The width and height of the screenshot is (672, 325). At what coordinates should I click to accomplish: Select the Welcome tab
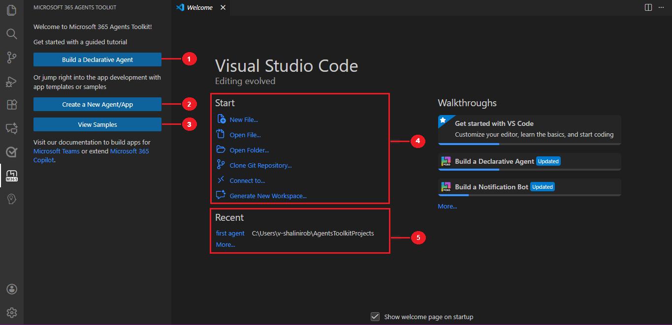200,7
